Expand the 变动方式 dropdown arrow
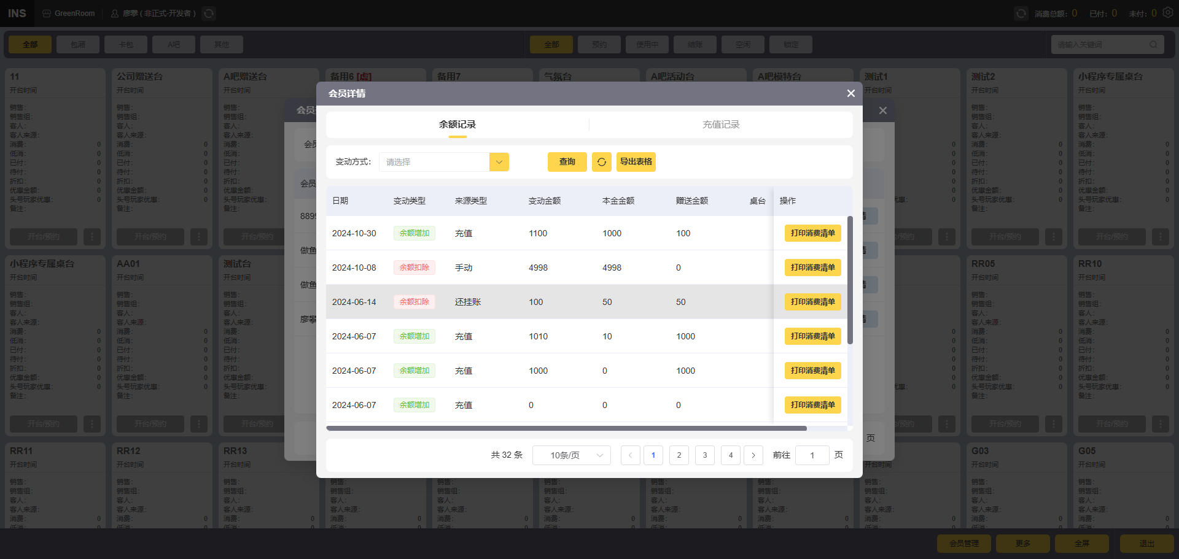Image resolution: width=1179 pixels, height=559 pixels. (x=499, y=162)
